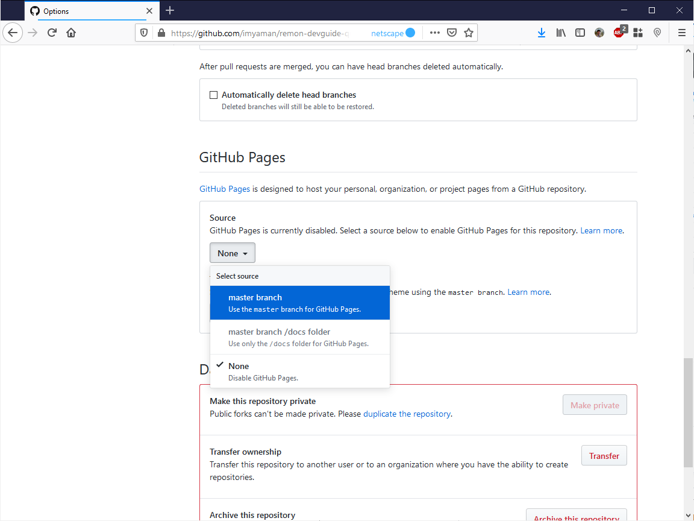Open the page actions three-dot menu
The width and height of the screenshot is (694, 521).
point(434,33)
